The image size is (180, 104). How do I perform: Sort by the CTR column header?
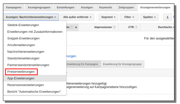coord(131,27)
